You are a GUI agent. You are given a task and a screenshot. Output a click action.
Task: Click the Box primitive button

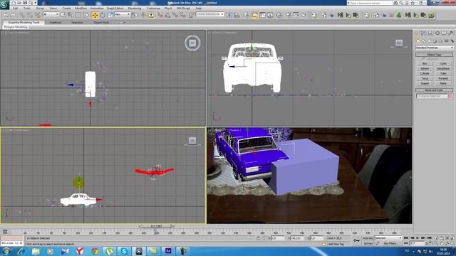point(425,63)
